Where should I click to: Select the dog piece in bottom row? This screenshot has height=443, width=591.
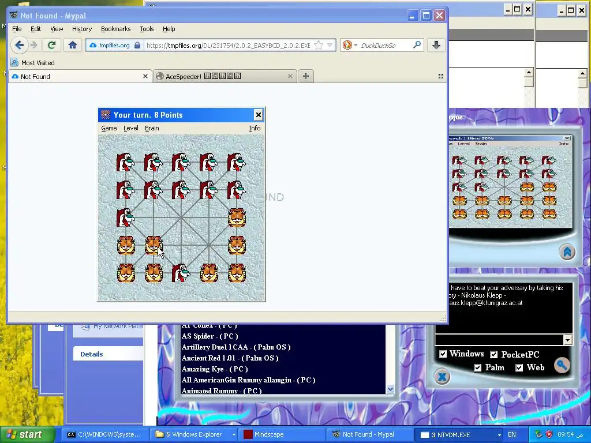point(181,273)
